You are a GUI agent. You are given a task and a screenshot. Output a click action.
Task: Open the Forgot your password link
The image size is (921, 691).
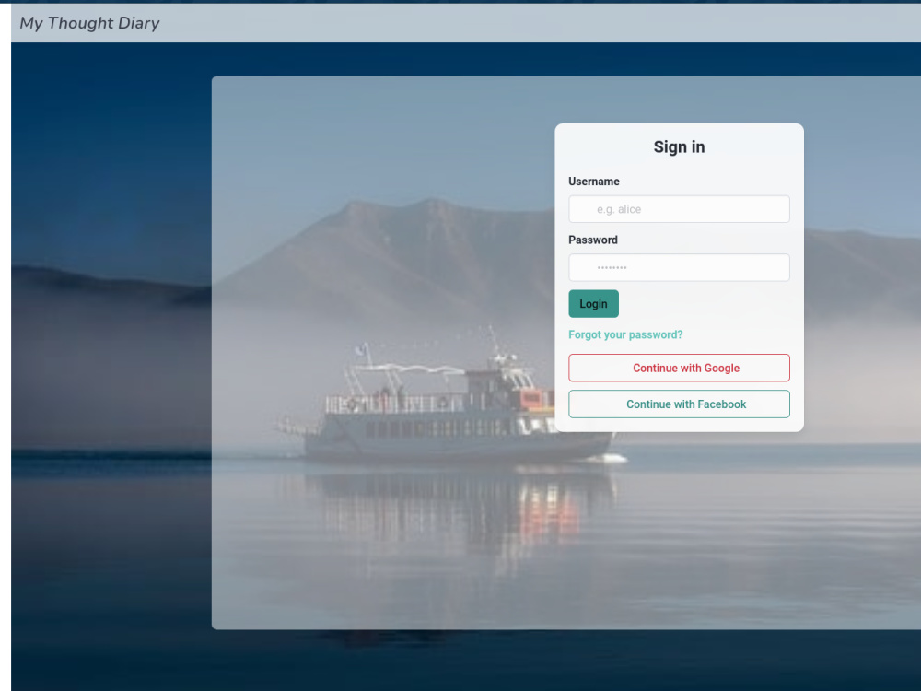[x=625, y=334]
